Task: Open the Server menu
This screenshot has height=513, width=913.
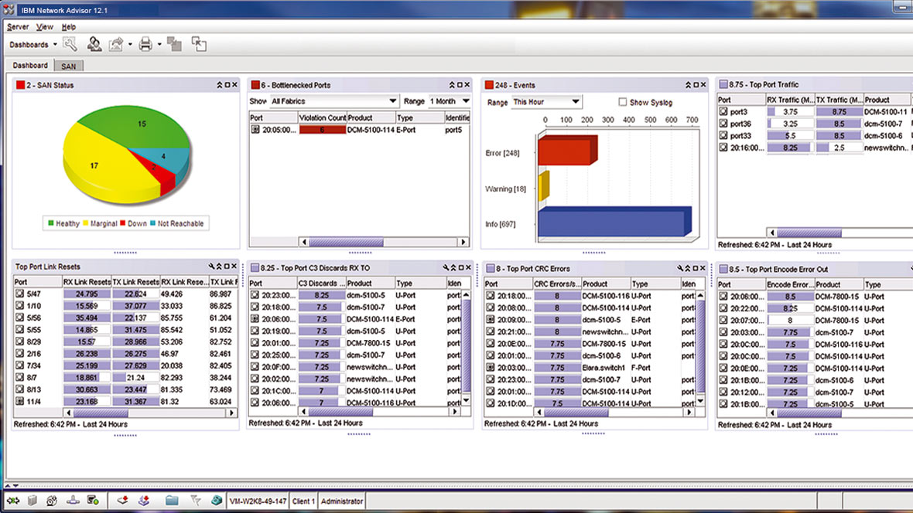Action: pyautogui.click(x=17, y=26)
